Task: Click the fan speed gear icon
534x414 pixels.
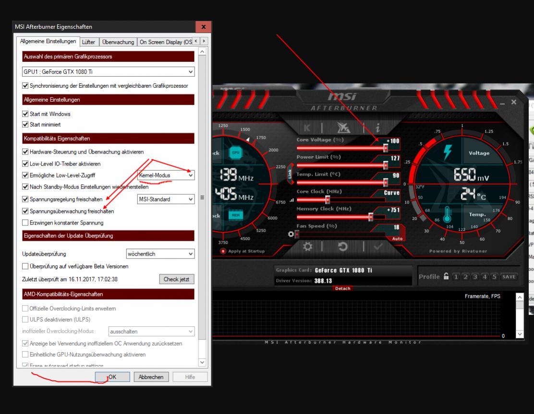Action: pos(291,234)
